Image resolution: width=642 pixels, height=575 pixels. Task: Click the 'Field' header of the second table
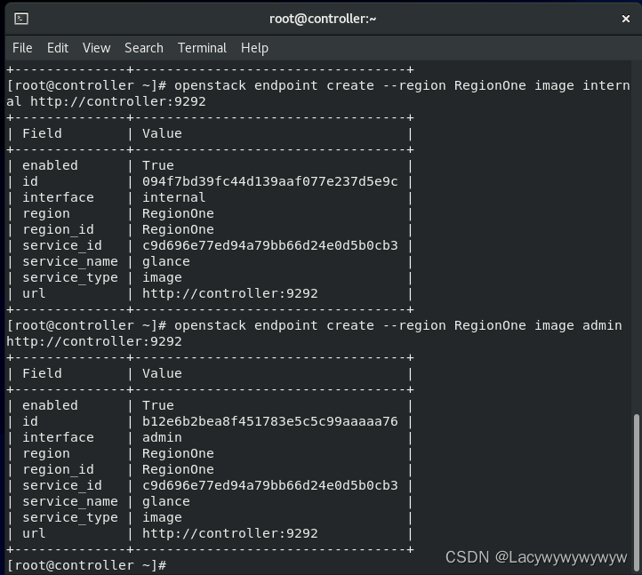pyautogui.click(x=42, y=373)
